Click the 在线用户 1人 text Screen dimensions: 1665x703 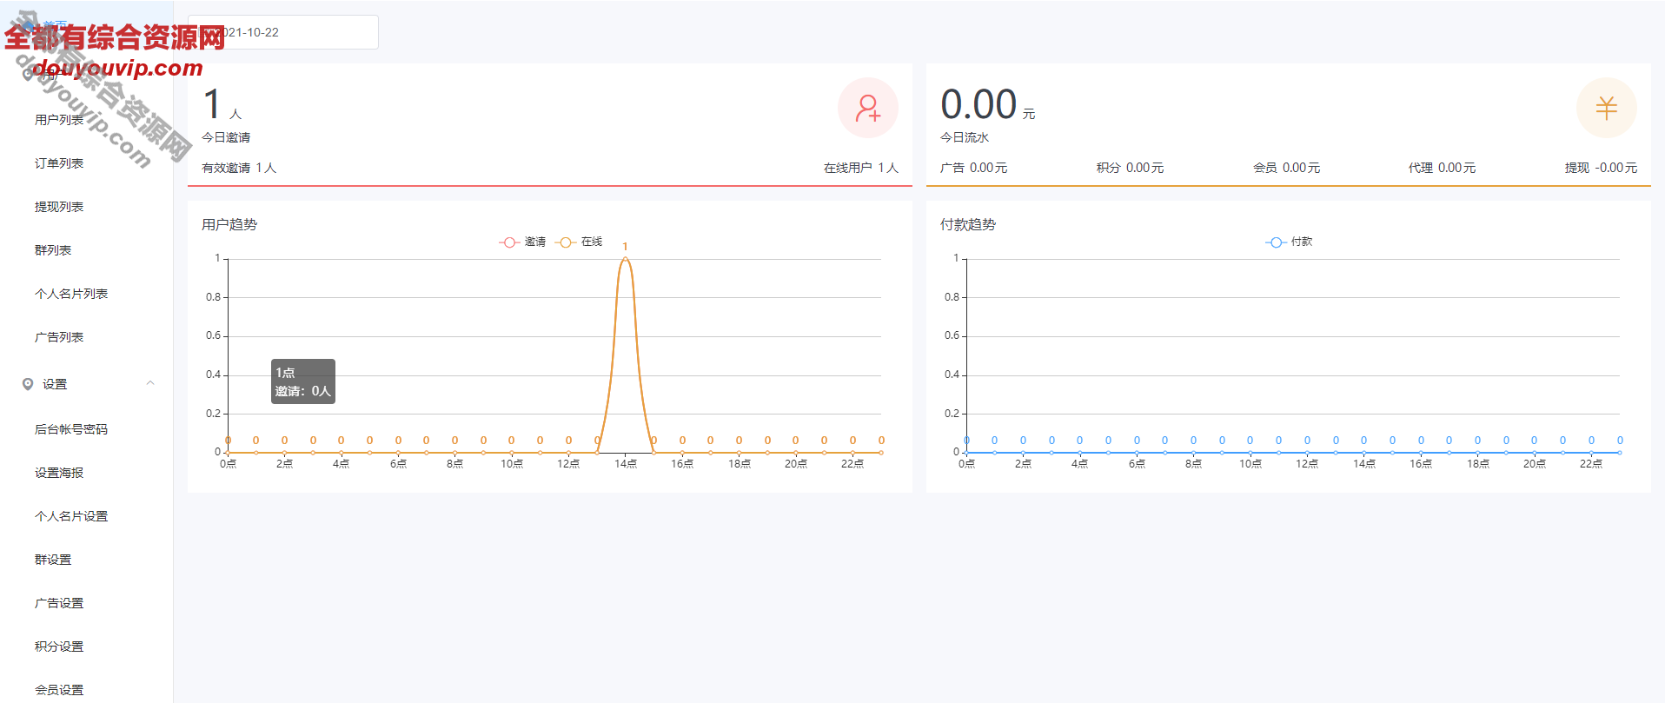click(x=860, y=168)
